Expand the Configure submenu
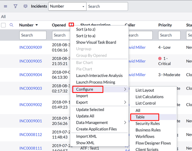This screenshot has height=151, width=192. click(x=100, y=89)
